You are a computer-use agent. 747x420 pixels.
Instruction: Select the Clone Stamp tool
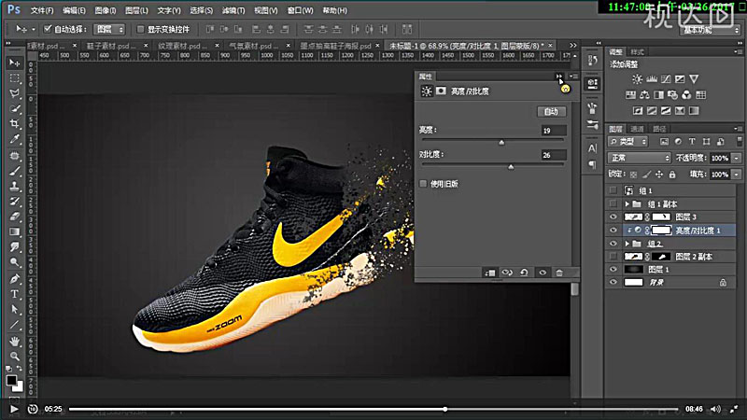click(x=14, y=186)
